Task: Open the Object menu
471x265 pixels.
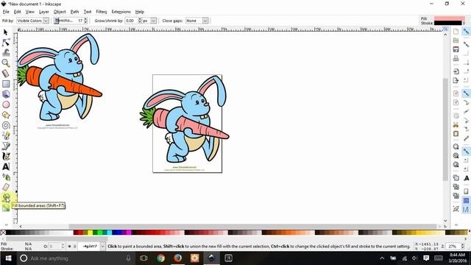Action: point(60,12)
